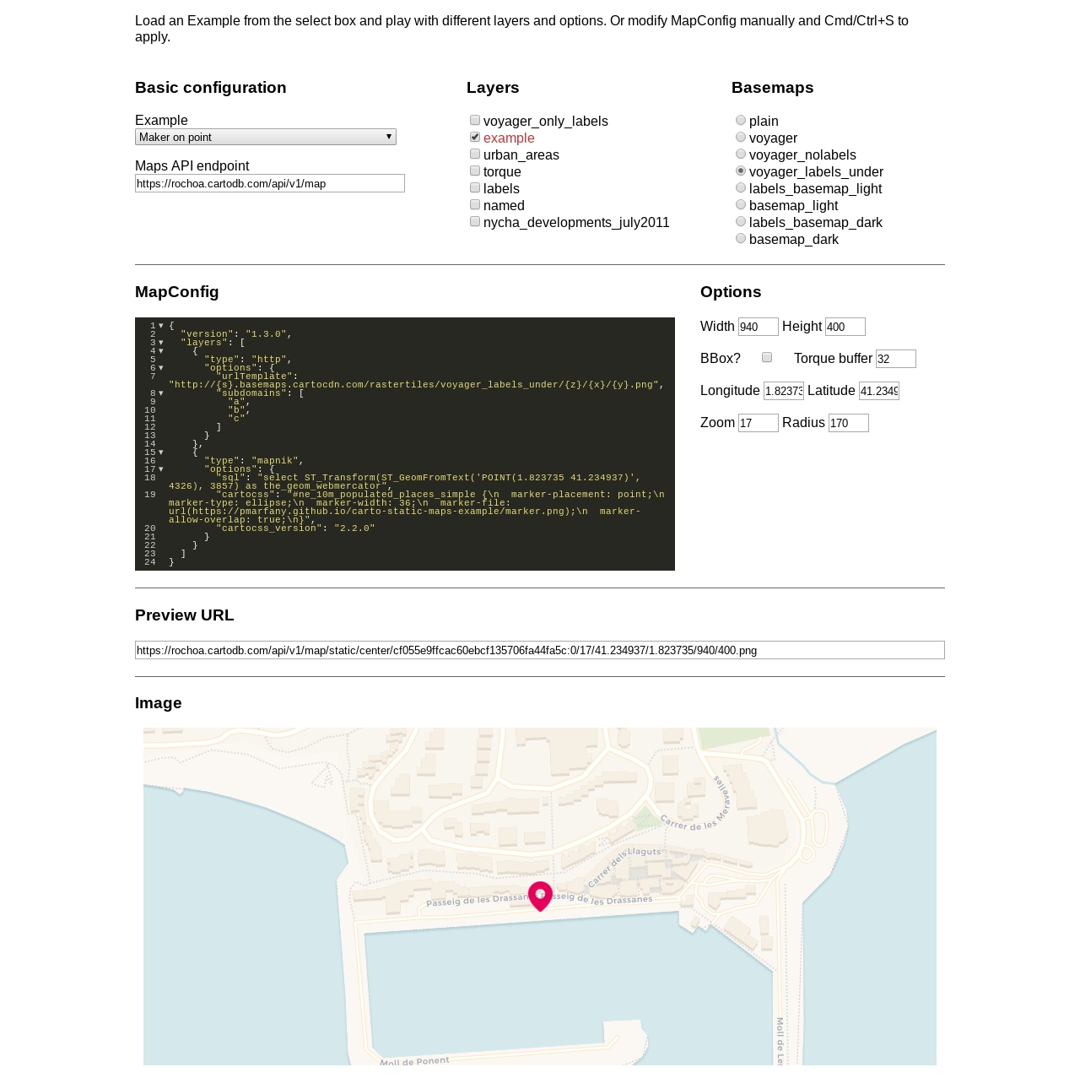
Task: Click the Zoom value field
Action: tap(757, 423)
